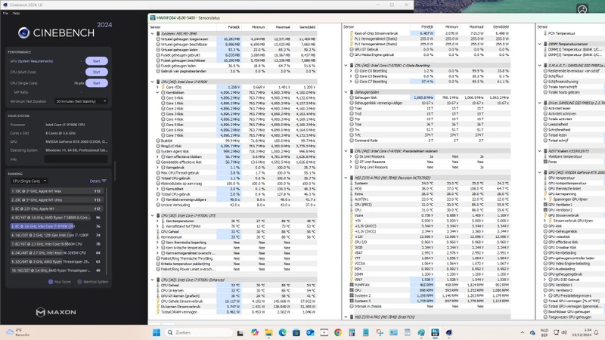Switch to Cinebench taskbar icon
The width and height of the screenshot is (605, 340).
point(449,332)
